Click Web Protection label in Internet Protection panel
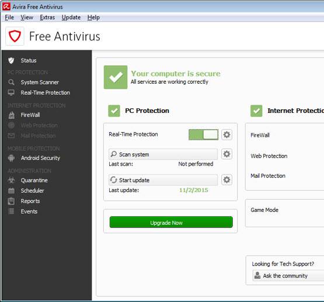The image size is (324, 302). tap(269, 156)
